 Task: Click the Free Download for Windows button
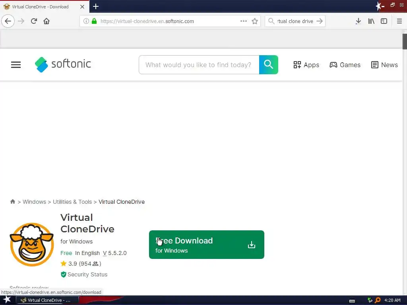tap(207, 245)
